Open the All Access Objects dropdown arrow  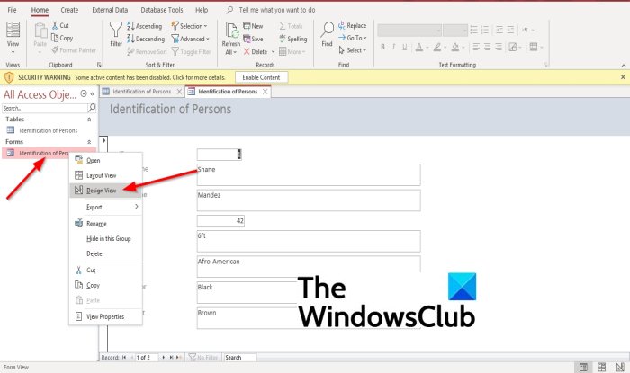pos(84,93)
